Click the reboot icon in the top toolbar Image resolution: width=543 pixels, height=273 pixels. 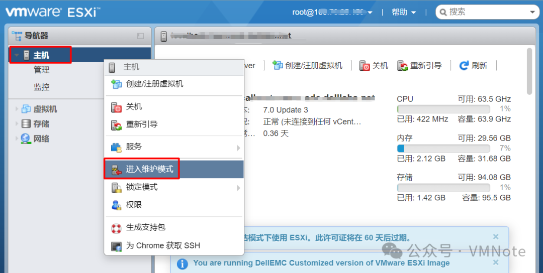tap(402, 65)
